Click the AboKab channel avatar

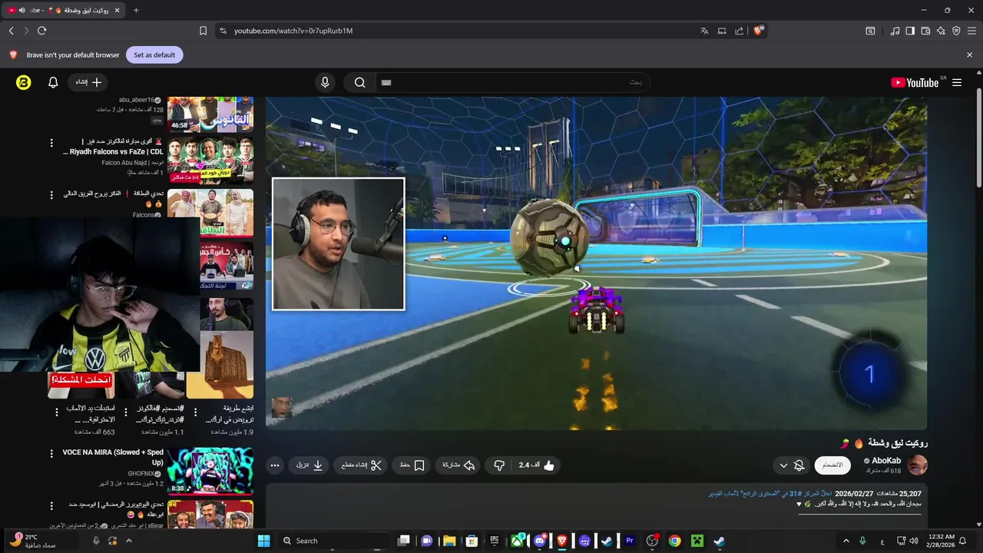pyautogui.click(x=918, y=465)
